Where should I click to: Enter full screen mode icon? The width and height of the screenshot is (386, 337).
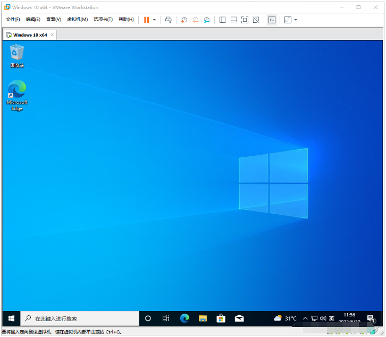(245, 20)
